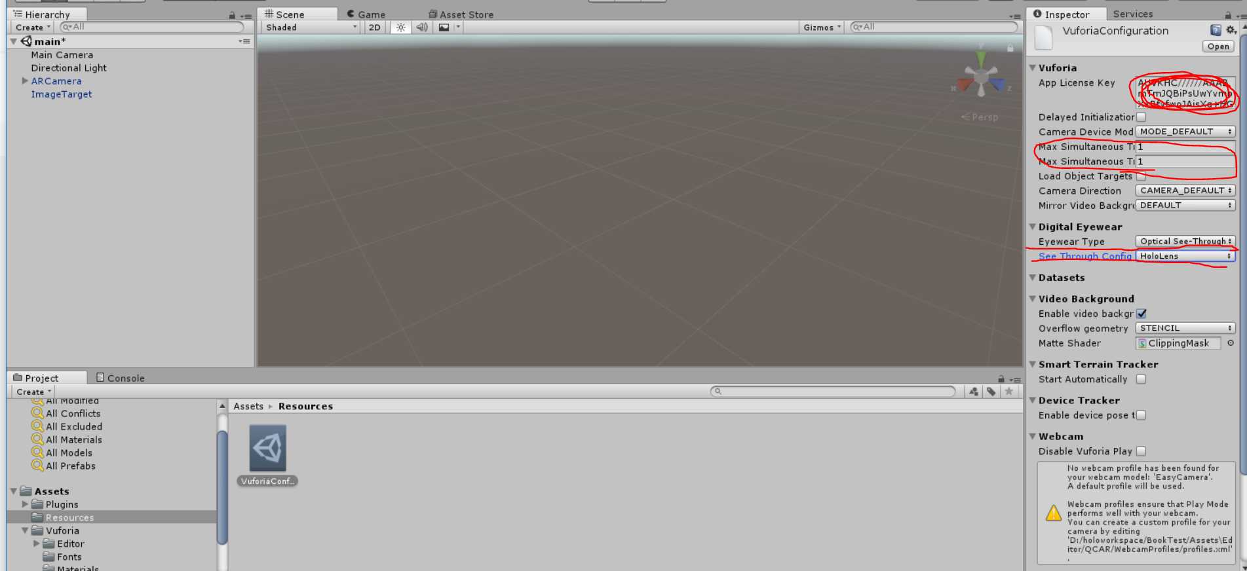
Task: Click the scene orientation gizmo
Action: [981, 77]
